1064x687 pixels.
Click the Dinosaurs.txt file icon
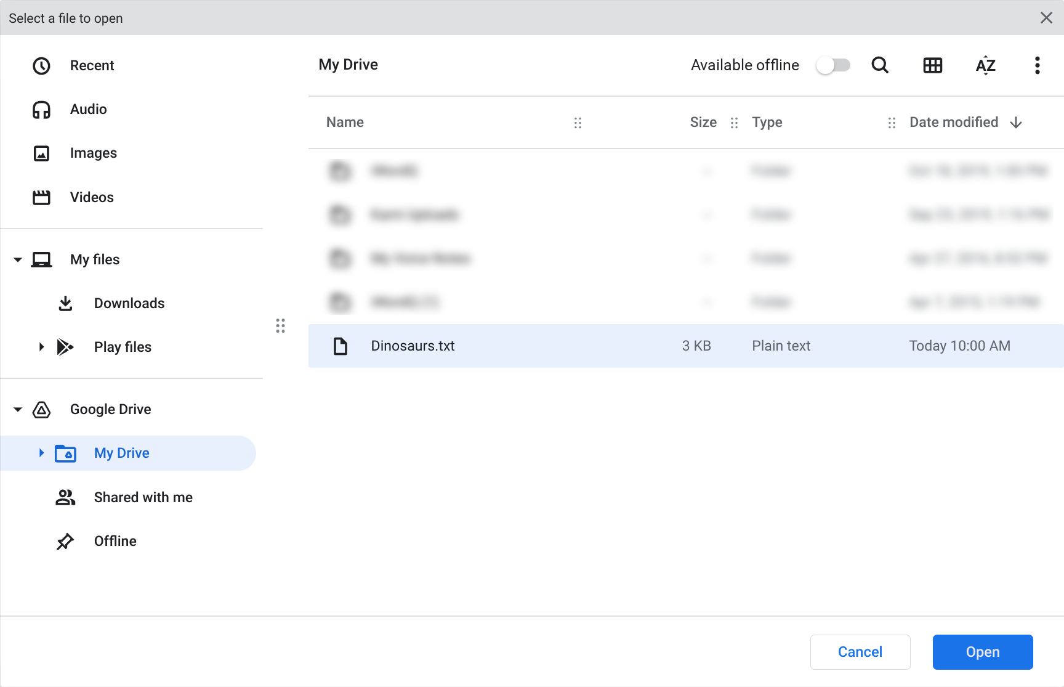pyautogui.click(x=341, y=346)
